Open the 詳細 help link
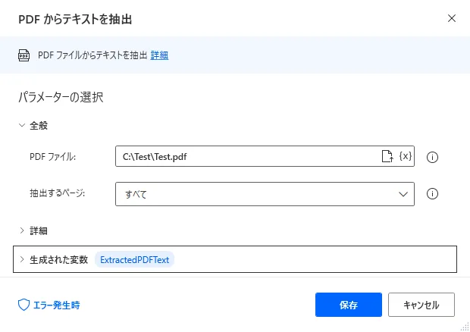This screenshot has width=470, height=332. pyautogui.click(x=159, y=55)
